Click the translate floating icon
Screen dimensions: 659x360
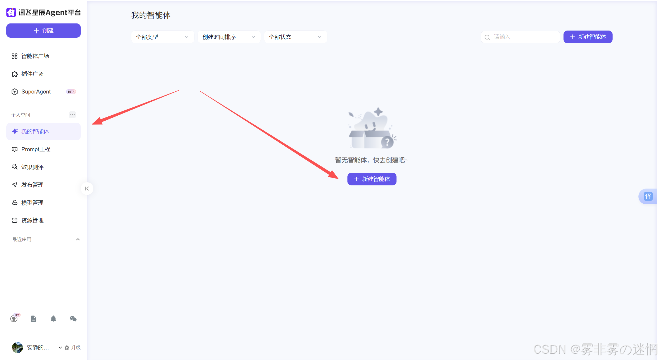click(648, 196)
